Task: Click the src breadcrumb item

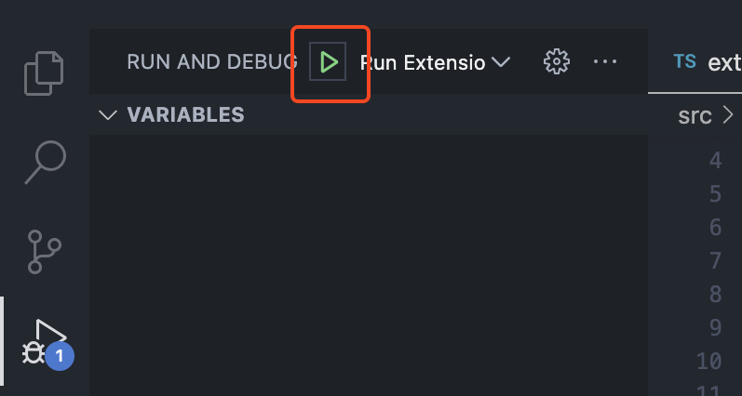Action: [x=695, y=115]
